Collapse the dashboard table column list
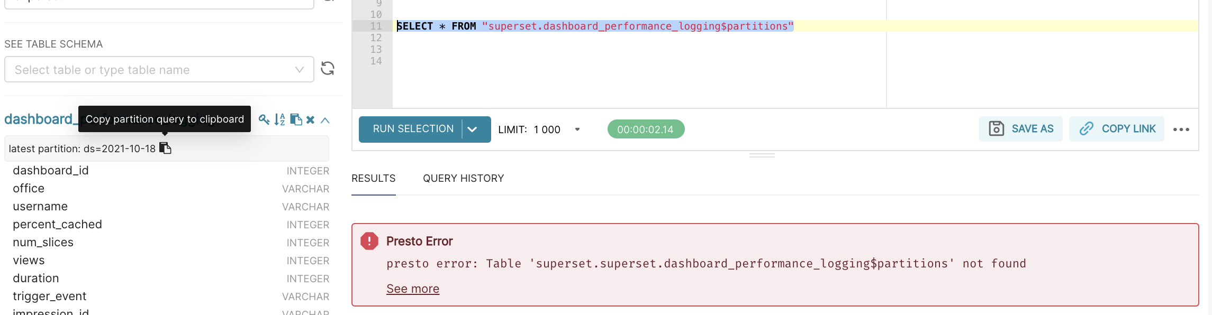 coord(325,120)
